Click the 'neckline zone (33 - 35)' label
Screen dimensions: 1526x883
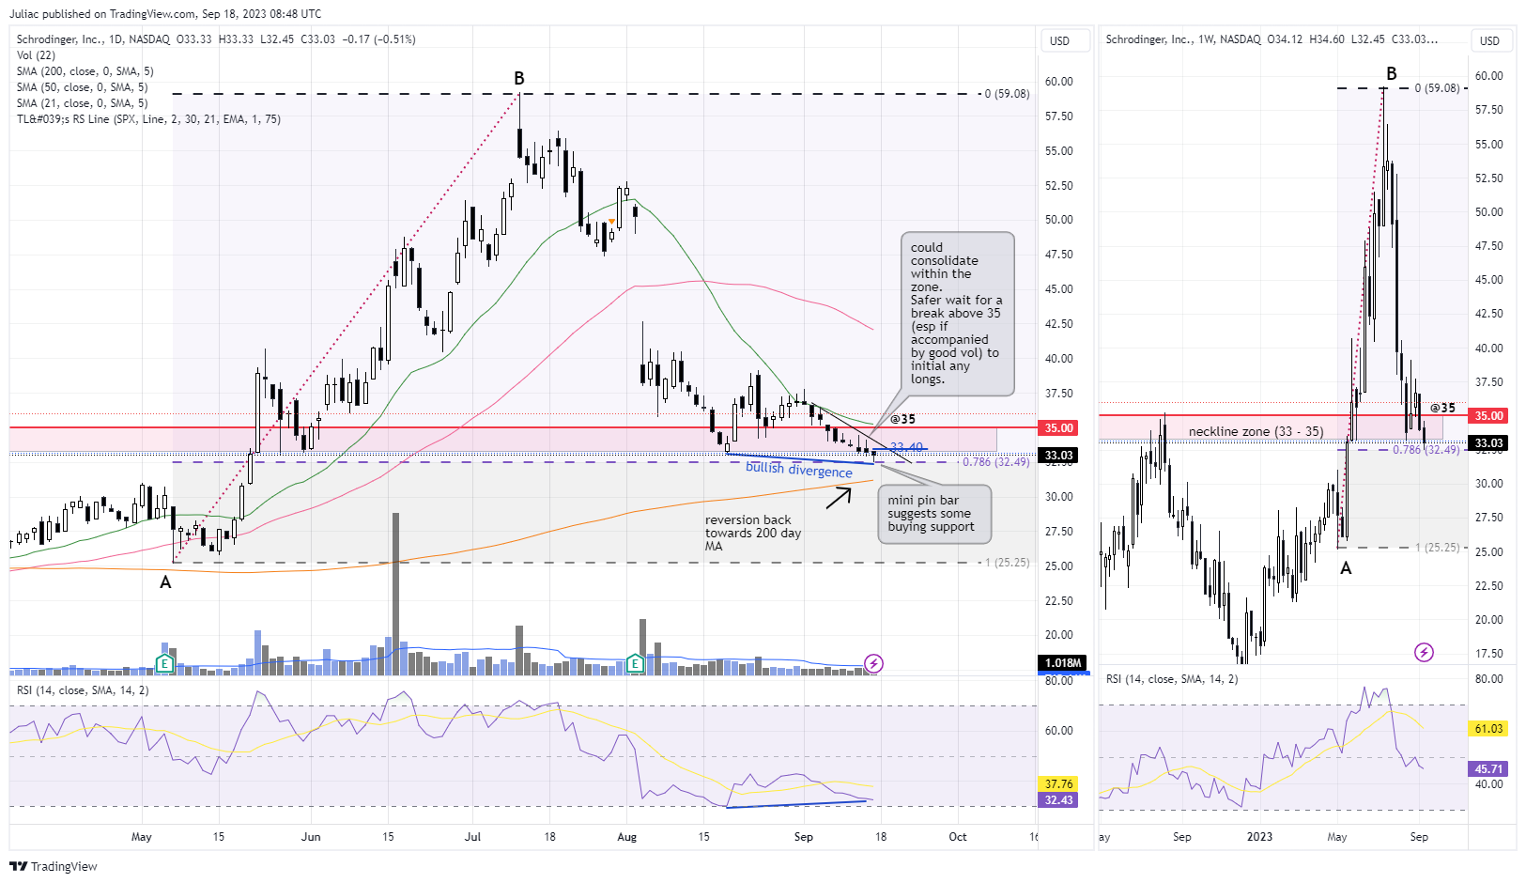[x=1256, y=431]
